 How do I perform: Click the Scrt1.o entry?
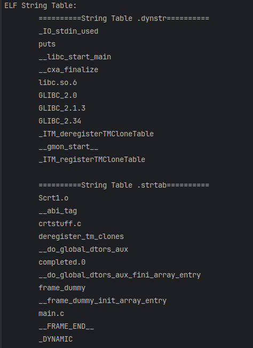pyautogui.click(x=53, y=198)
